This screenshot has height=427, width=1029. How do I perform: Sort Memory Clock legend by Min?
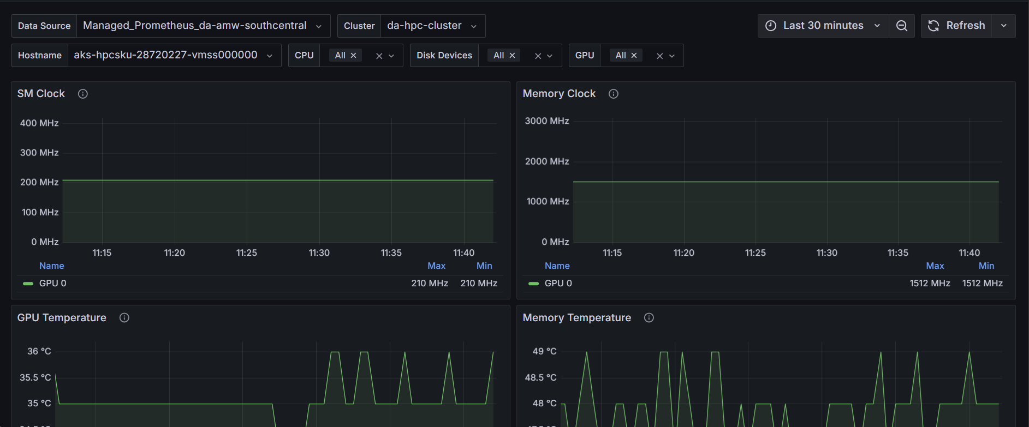click(986, 266)
